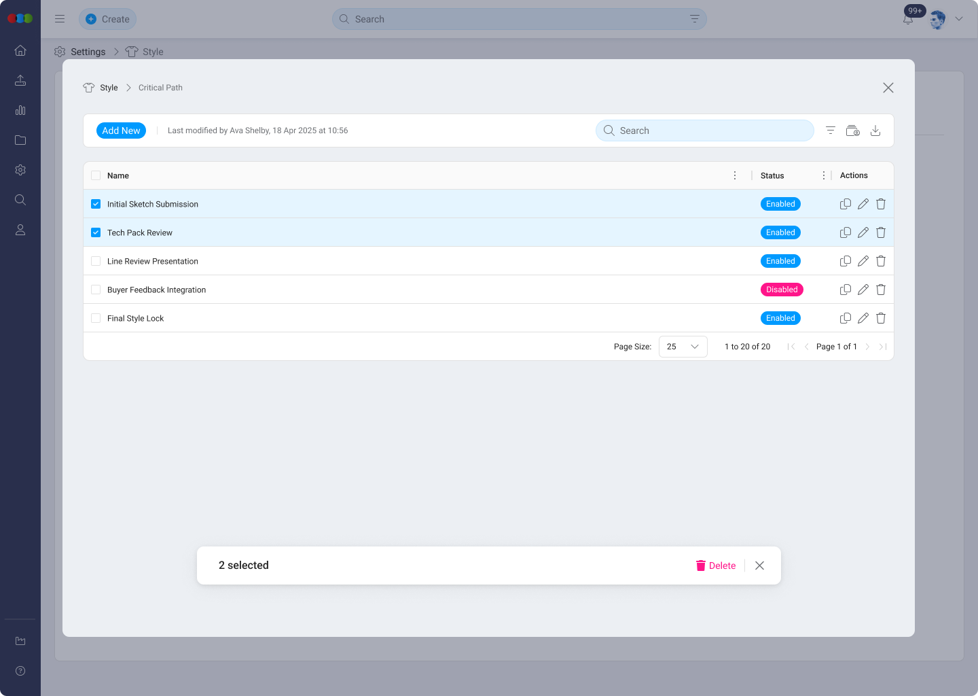Select the Upload icon in the sidebar
Screen dimensions: 978x696
[x=20, y=80]
